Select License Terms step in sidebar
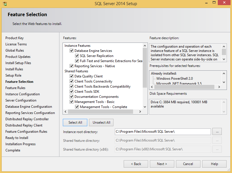 pyautogui.click(x=16, y=44)
